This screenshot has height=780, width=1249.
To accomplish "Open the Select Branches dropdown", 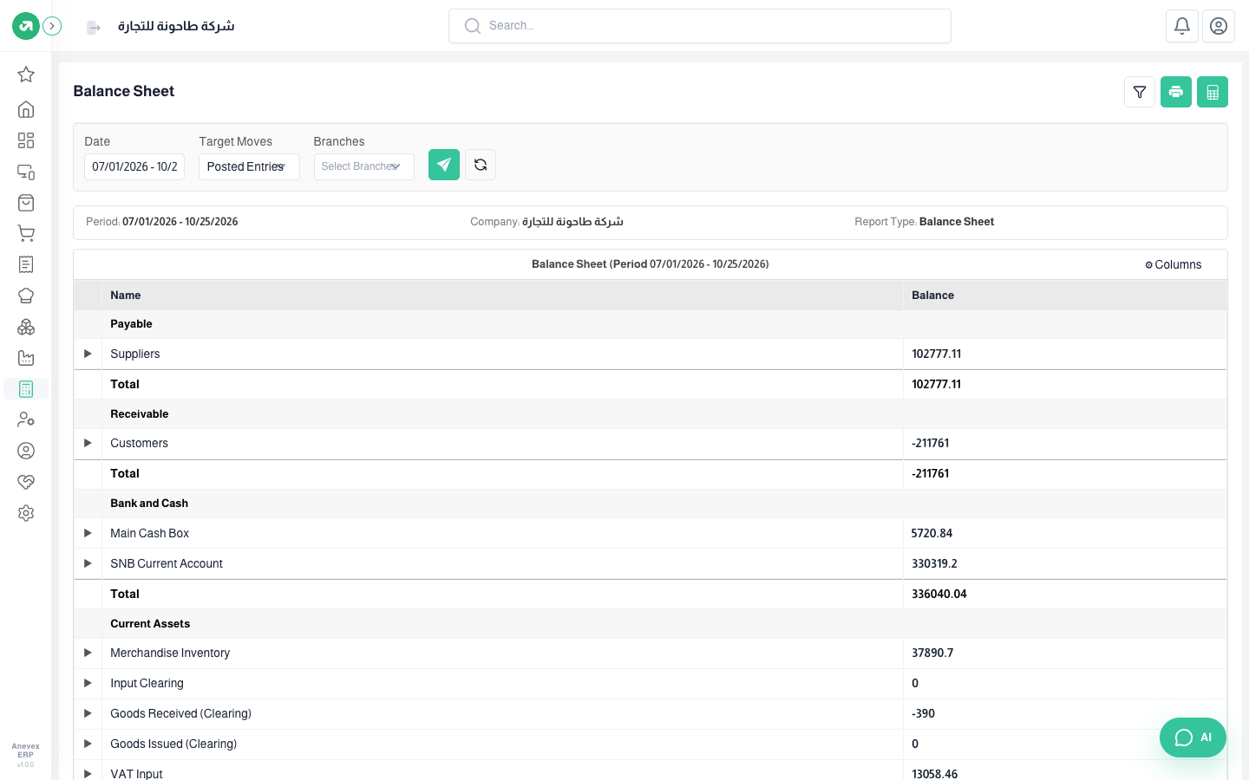I will pos(364,166).
